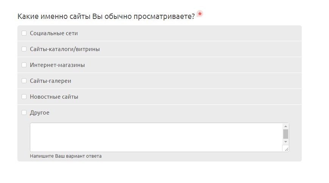Check the "Социальные сети" checkbox

point(24,33)
